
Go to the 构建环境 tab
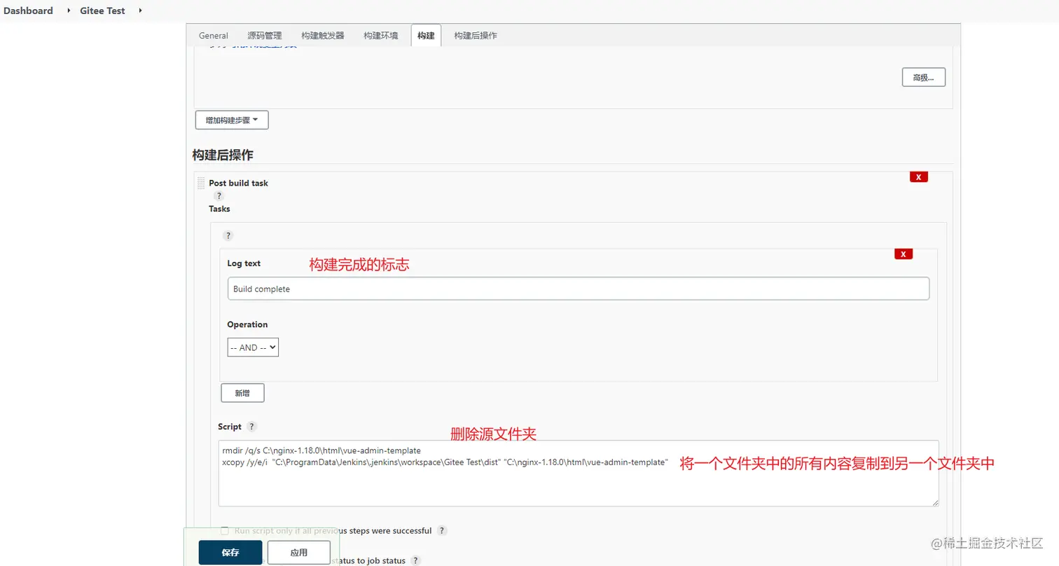pyautogui.click(x=381, y=36)
